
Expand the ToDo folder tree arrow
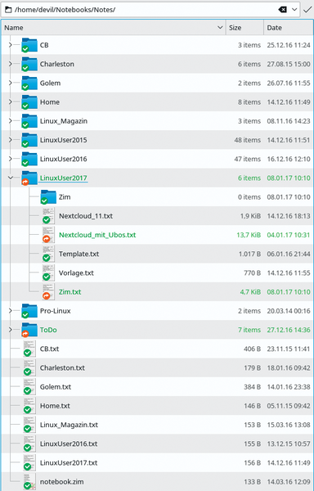[x=10, y=330]
